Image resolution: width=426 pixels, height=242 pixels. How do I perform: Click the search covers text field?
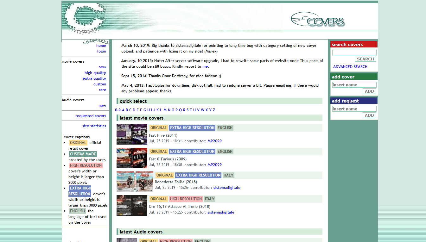pyautogui.click(x=354, y=53)
